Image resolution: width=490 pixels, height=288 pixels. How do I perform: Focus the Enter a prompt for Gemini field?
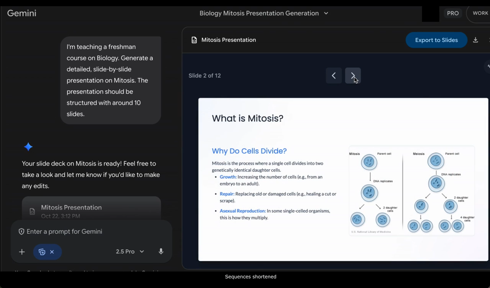(x=64, y=231)
